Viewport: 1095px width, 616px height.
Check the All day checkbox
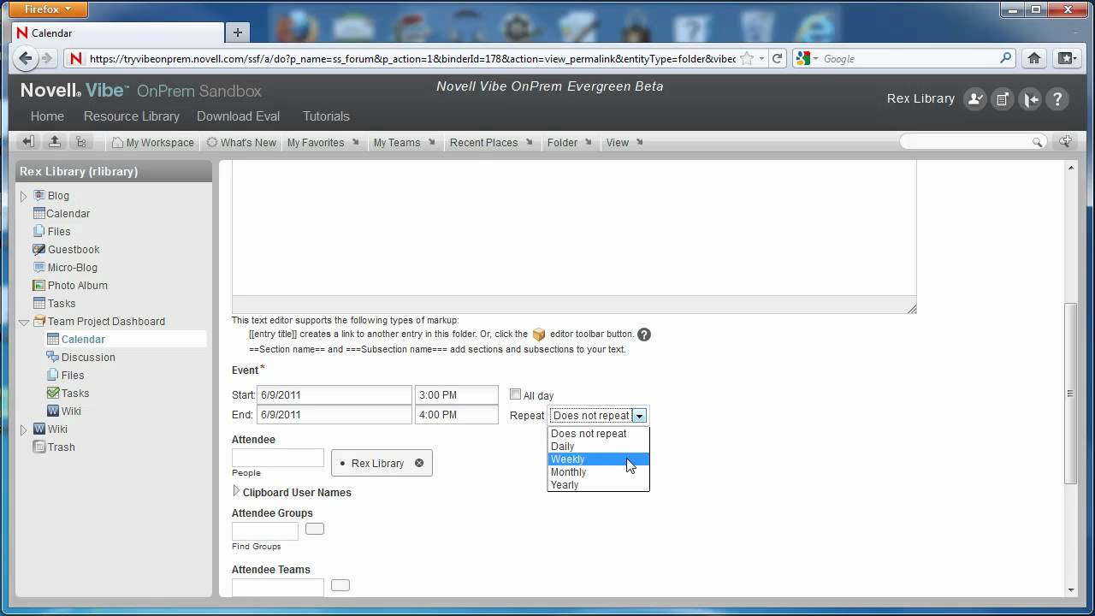coord(515,394)
